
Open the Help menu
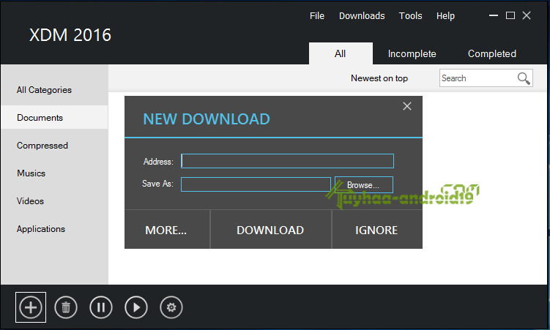[445, 16]
